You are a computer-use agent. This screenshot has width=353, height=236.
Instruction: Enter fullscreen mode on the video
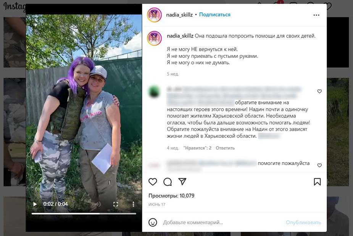coord(116,204)
